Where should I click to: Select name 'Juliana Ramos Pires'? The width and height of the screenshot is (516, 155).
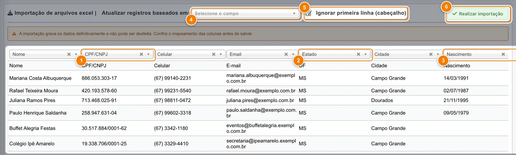click(x=32, y=100)
